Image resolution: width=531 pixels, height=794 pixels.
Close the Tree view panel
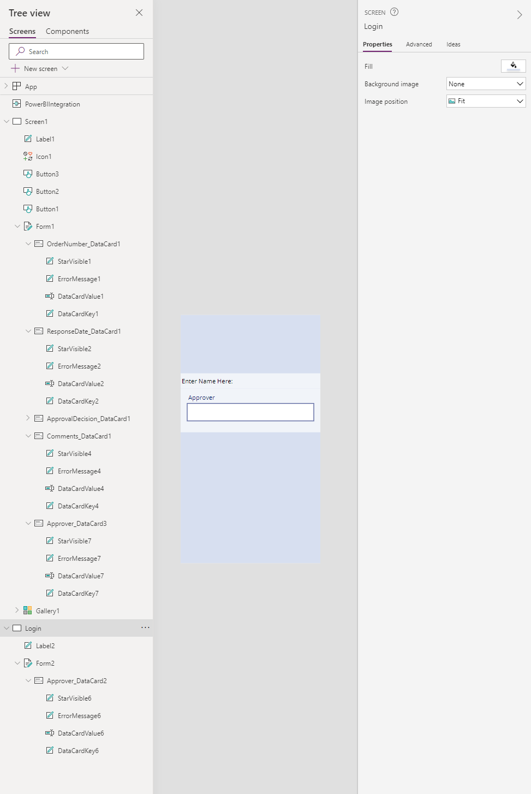click(x=139, y=13)
